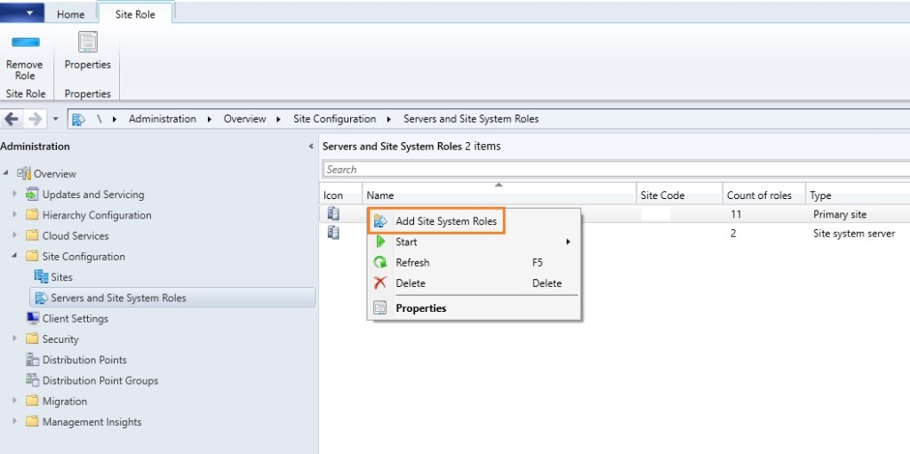Expand the Security tree node
Screen dimensions: 910x454
point(15,339)
